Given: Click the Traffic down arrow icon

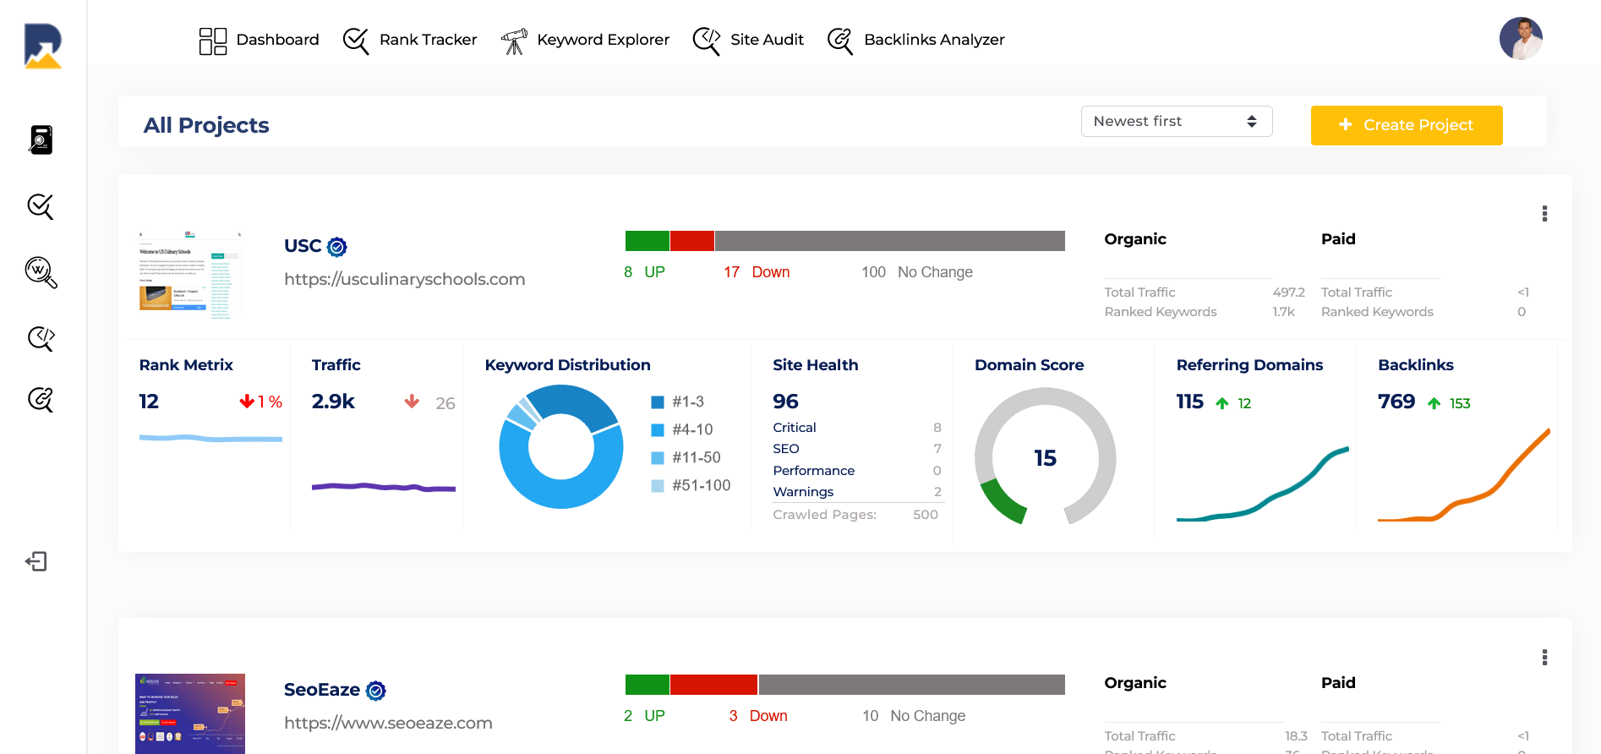Looking at the screenshot, I should tap(412, 402).
